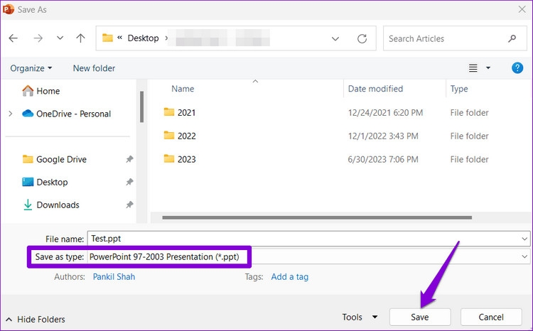
Task: Go forward with the right arrow
Action: point(38,38)
